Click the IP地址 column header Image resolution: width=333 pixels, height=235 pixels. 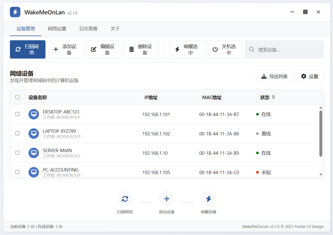(151, 98)
